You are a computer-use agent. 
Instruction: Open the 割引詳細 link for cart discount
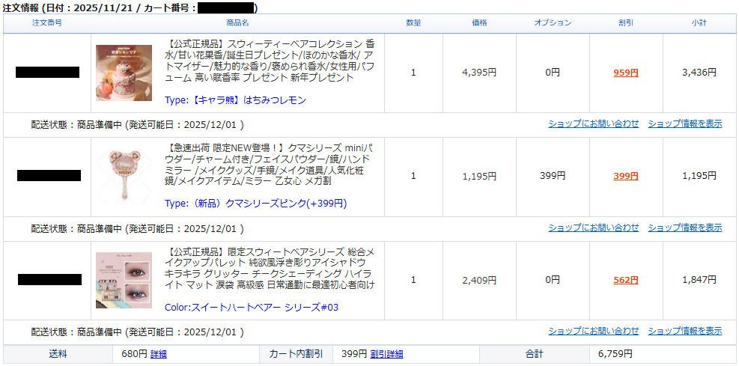point(386,354)
